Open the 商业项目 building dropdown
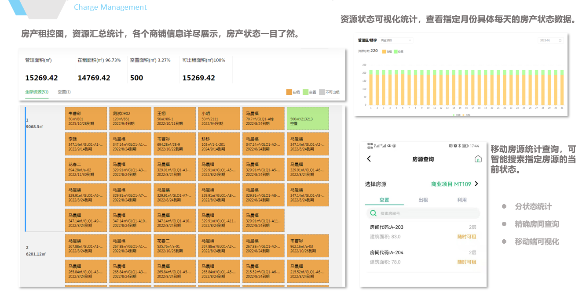The image size is (586, 299). pyautogui.click(x=396, y=40)
